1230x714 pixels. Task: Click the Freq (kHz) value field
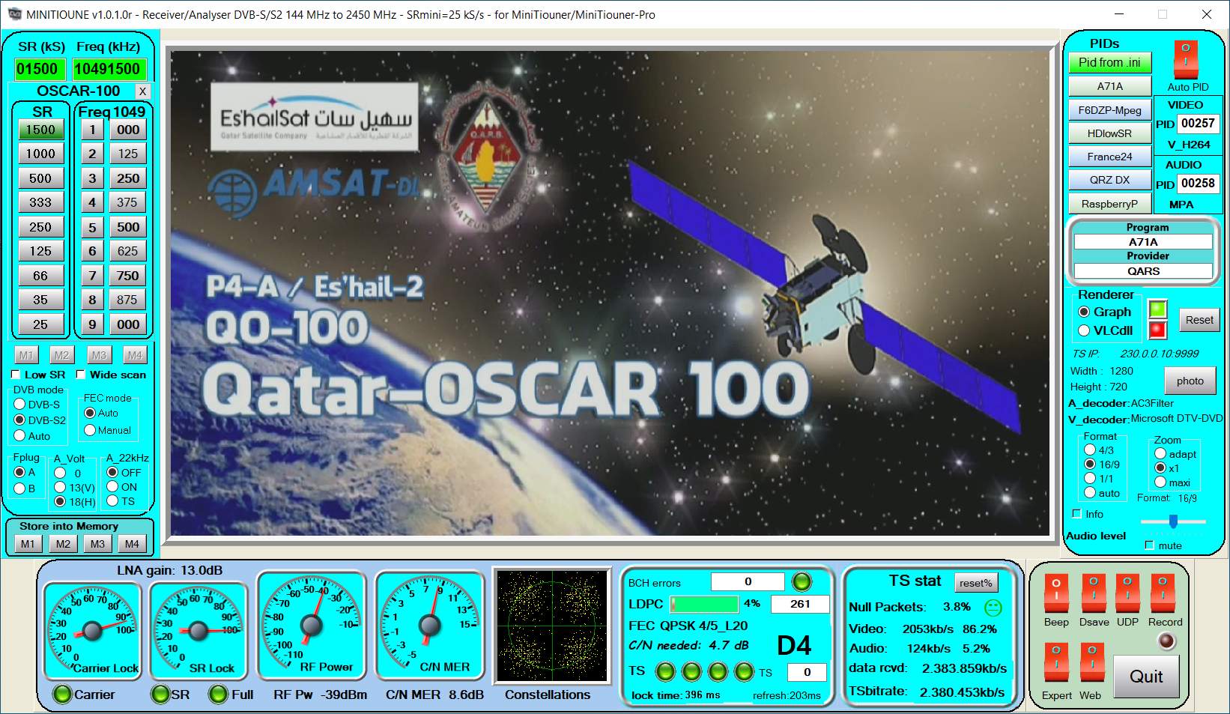(108, 69)
